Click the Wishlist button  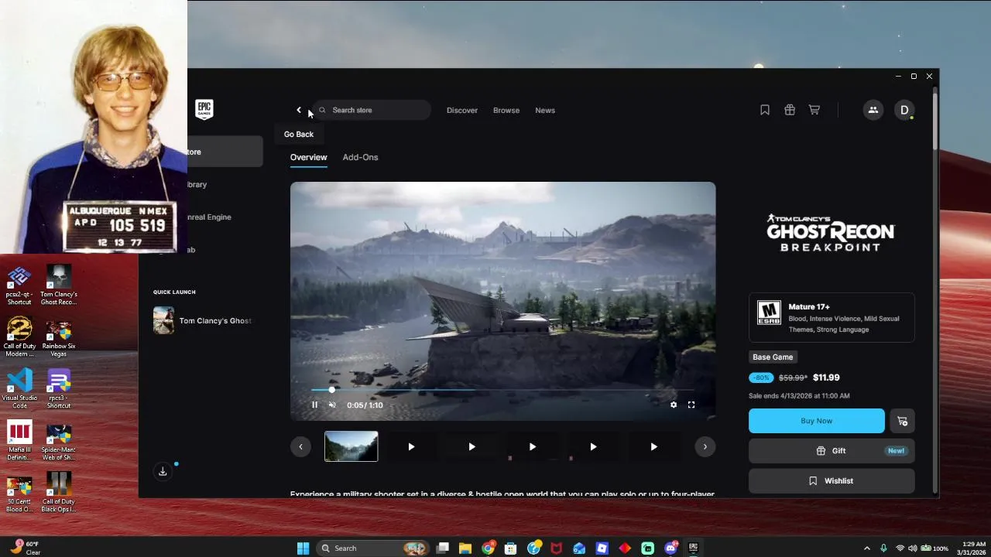click(x=832, y=481)
